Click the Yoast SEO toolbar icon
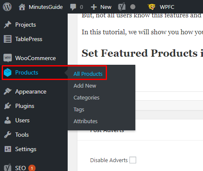Viewport: 203px width, 171px height. (x=122, y=7)
